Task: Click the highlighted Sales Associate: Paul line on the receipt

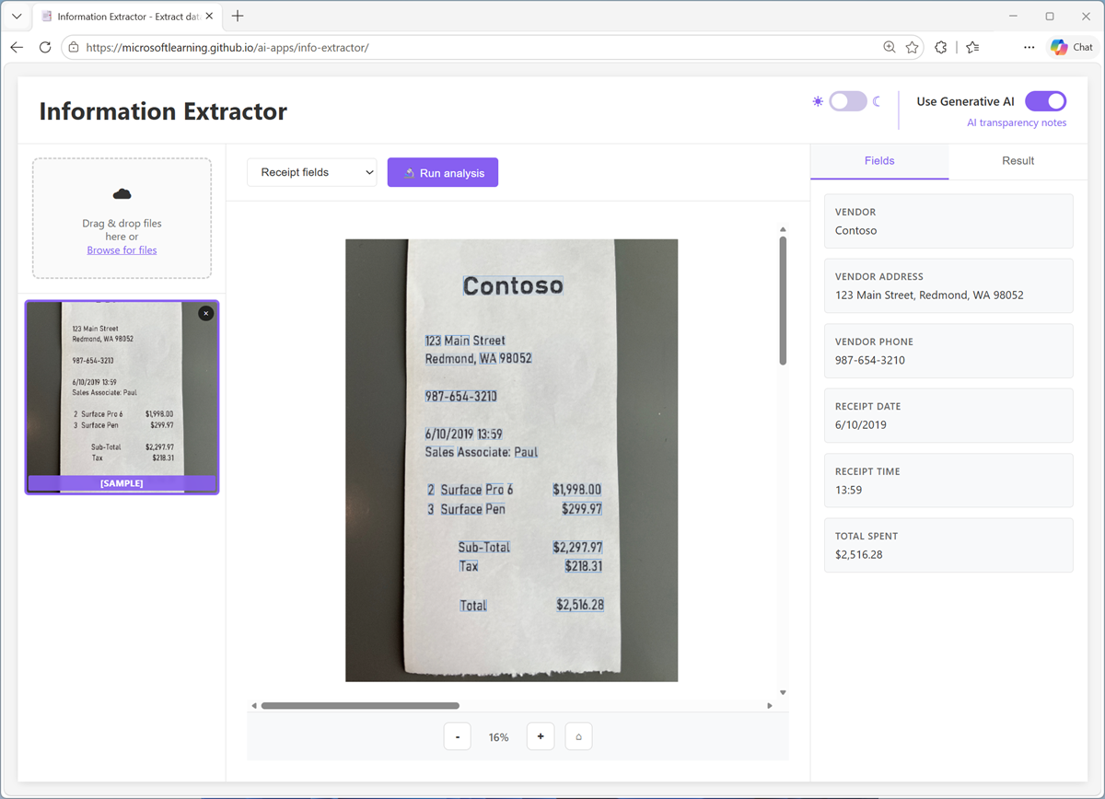Action: coord(481,452)
